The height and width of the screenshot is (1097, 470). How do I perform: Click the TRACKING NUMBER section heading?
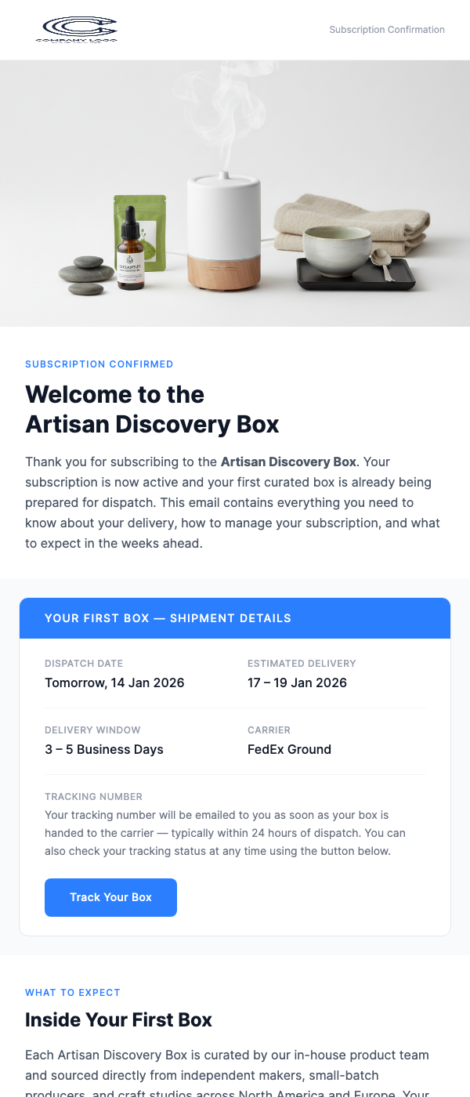[93, 796]
